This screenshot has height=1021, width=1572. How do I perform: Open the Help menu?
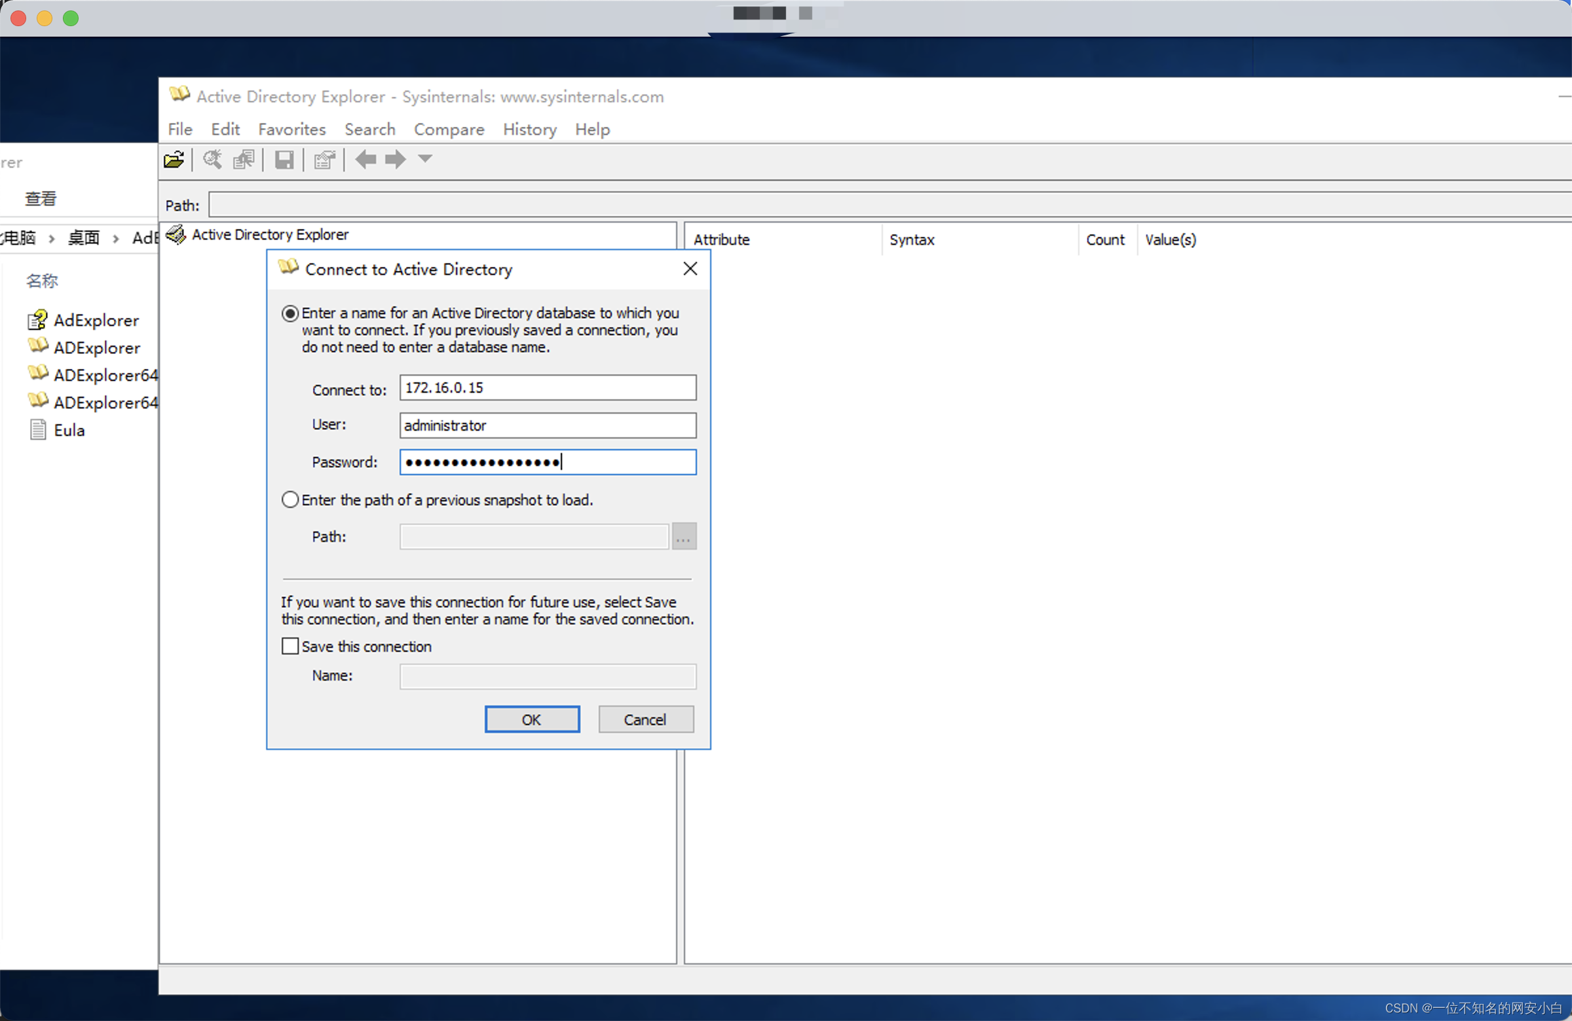[x=593, y=130]
